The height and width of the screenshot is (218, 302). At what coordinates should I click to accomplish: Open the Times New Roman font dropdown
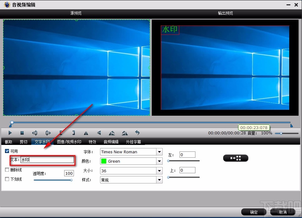click(159, 152)
